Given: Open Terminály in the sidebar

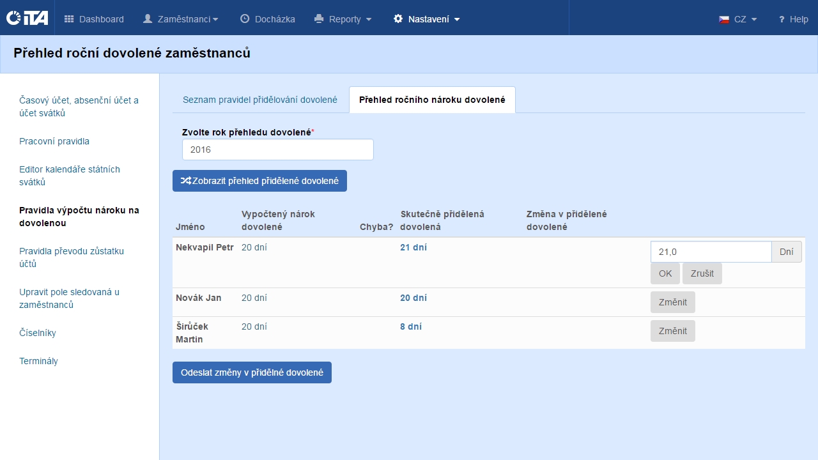Looking at the screenshot, I should click(x=38, y=361).
